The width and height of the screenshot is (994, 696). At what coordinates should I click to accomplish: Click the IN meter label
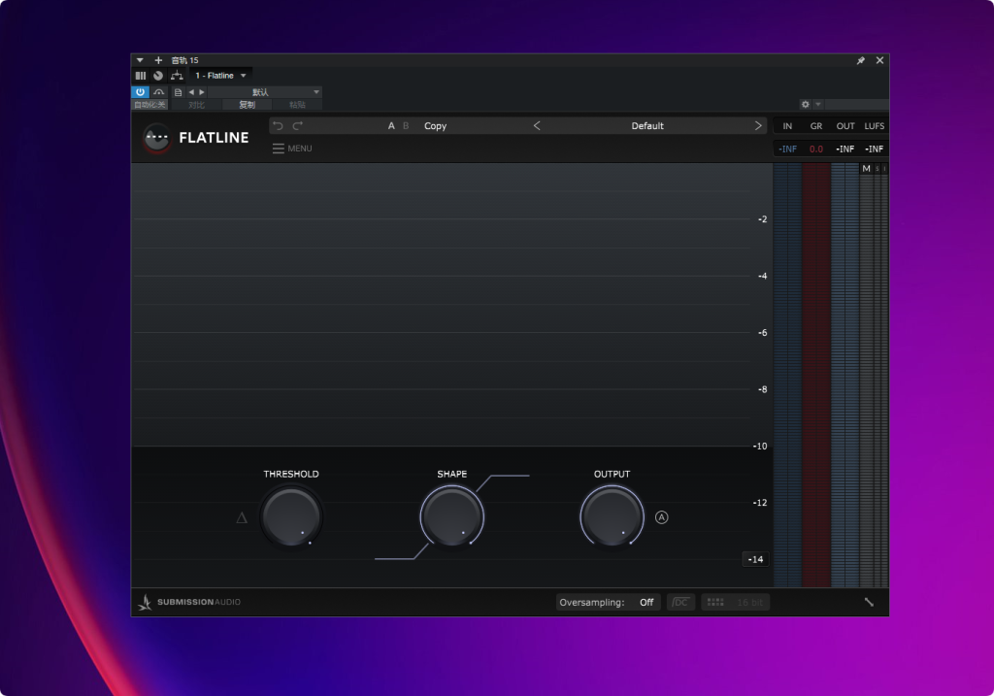[x=787, y=126]
